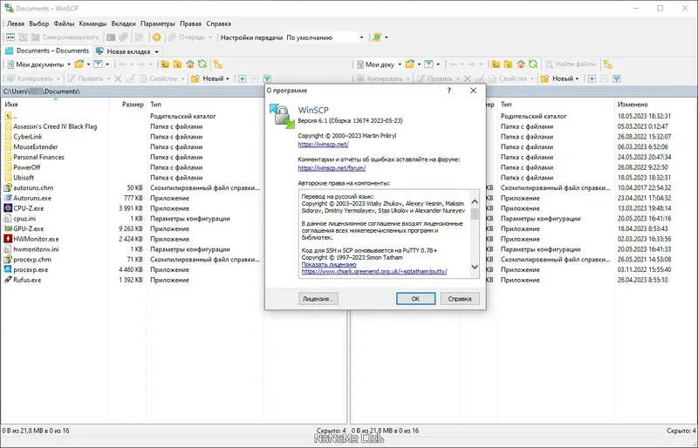Click the plus select-files icon in left panel
The width and height of the screenshot is (698, 448).
point(243,78)
